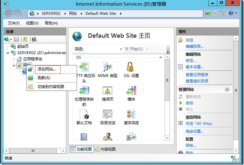Collapse the SERVER02 tree node triangle
The image size is (244, 165).
coord(8,53)
